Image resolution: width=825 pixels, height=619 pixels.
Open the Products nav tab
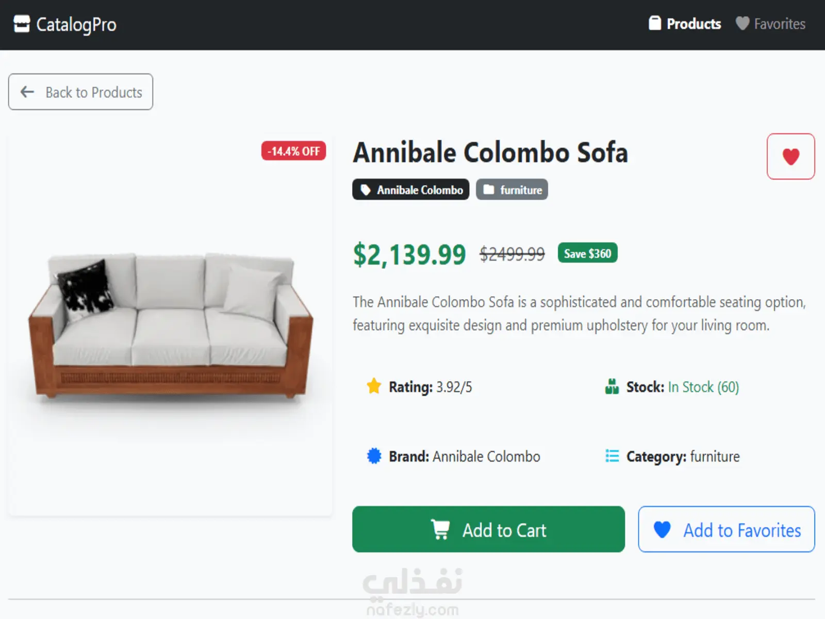point(685,24)
